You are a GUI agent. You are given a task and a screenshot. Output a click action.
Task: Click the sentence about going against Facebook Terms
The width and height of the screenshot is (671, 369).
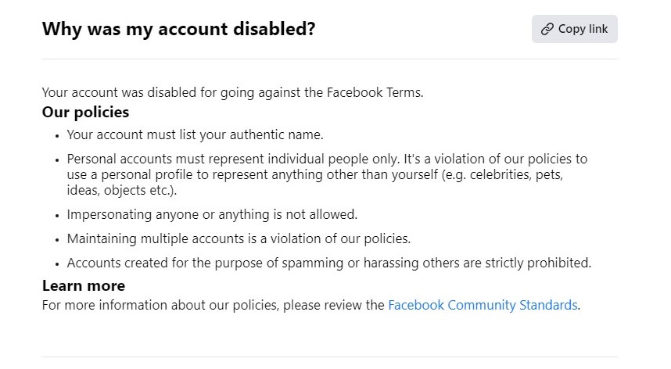click(x=232, y=92)
